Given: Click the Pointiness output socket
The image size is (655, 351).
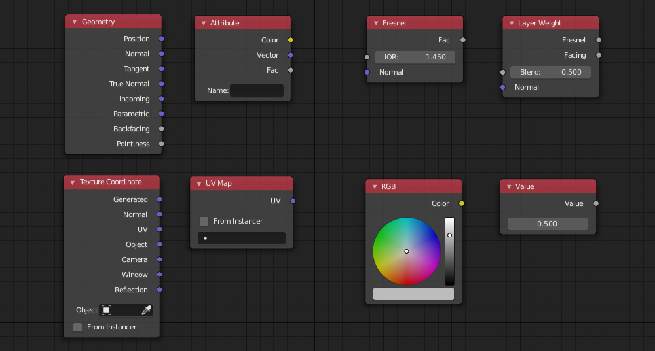Looking at the screenshot, I should (161, 144).
